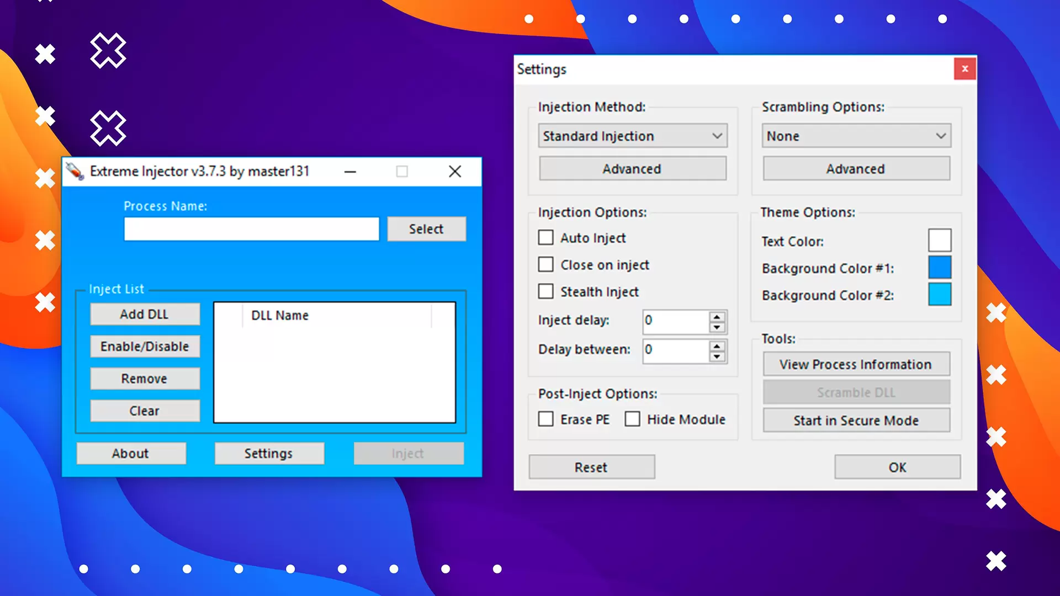Viewport: 1060px width, 596px height.
Task: Confirm settings with the OK button
Action: 898,467
